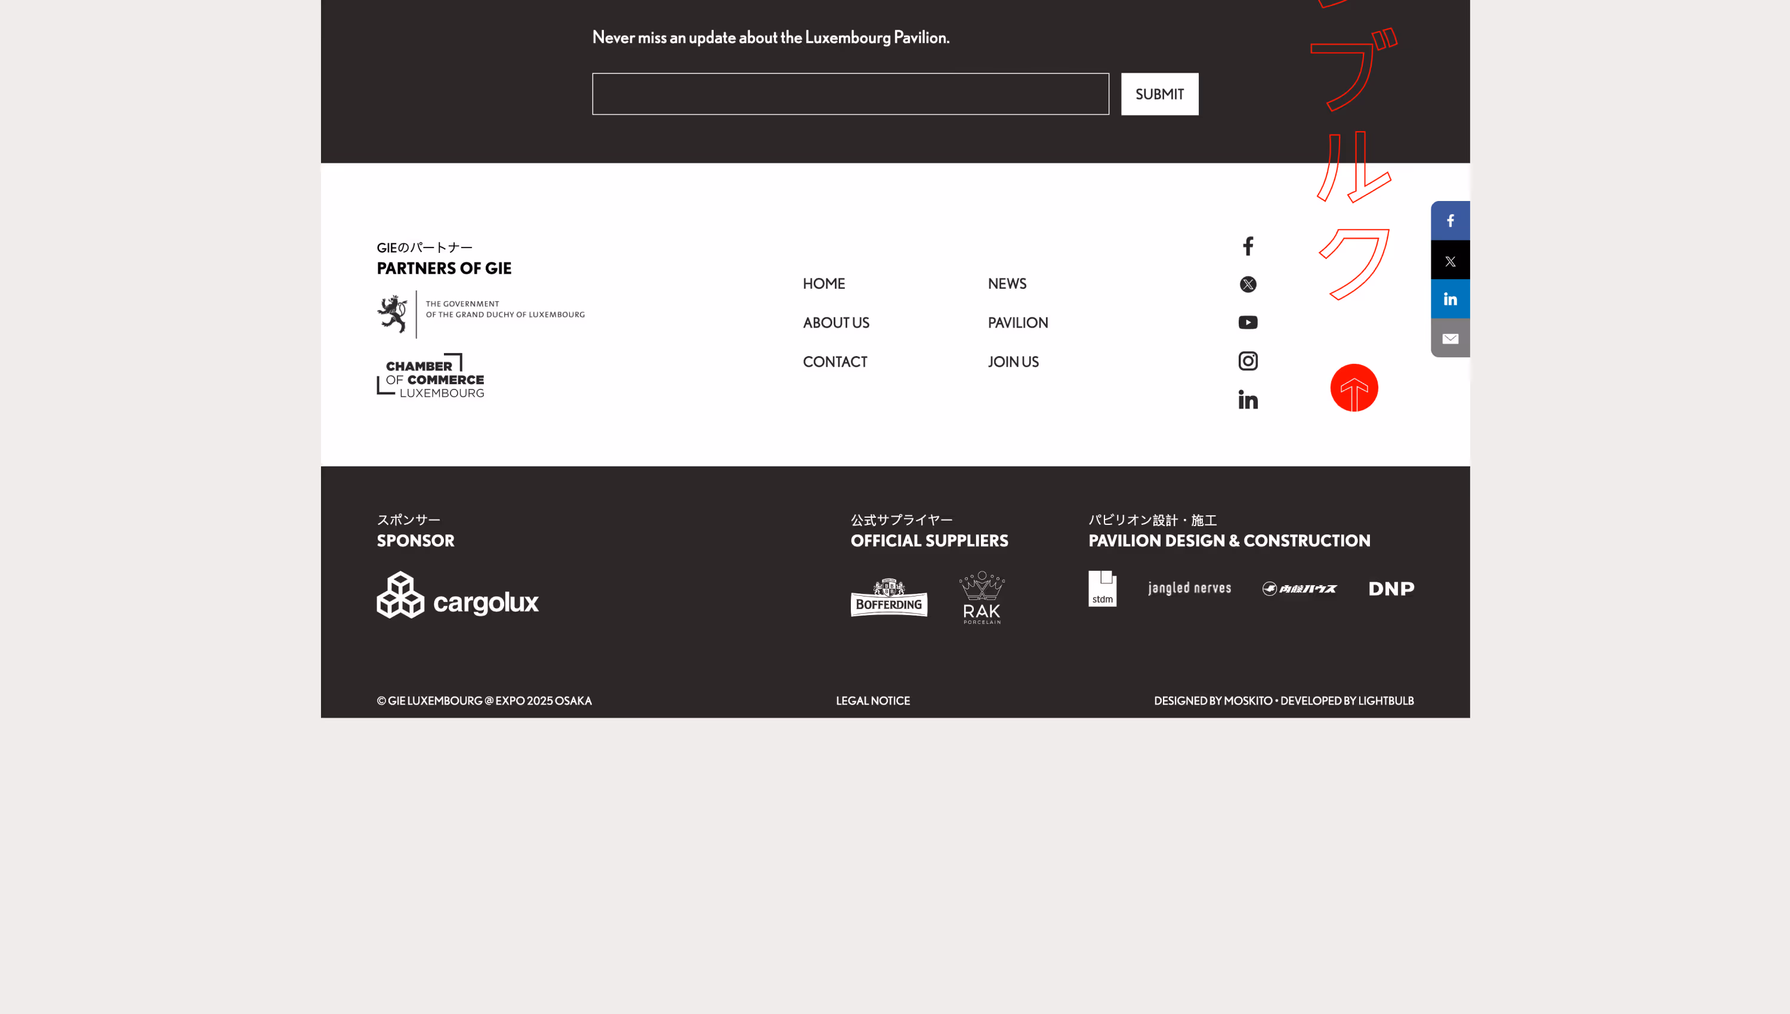Open the LinkedIn footer icon
1790x1014 pixels.
point(1248,400)
